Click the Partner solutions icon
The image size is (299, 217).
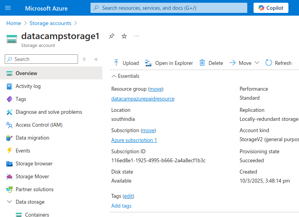point(9,189)
